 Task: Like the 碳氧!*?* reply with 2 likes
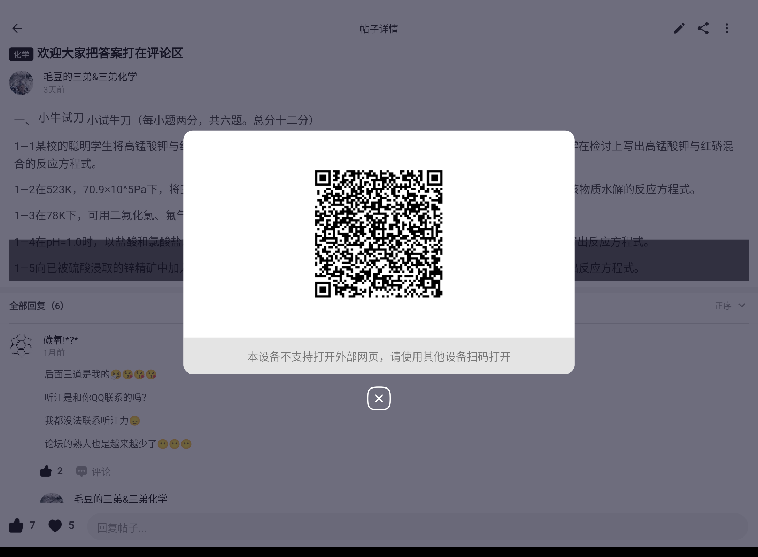click(51, 471)
